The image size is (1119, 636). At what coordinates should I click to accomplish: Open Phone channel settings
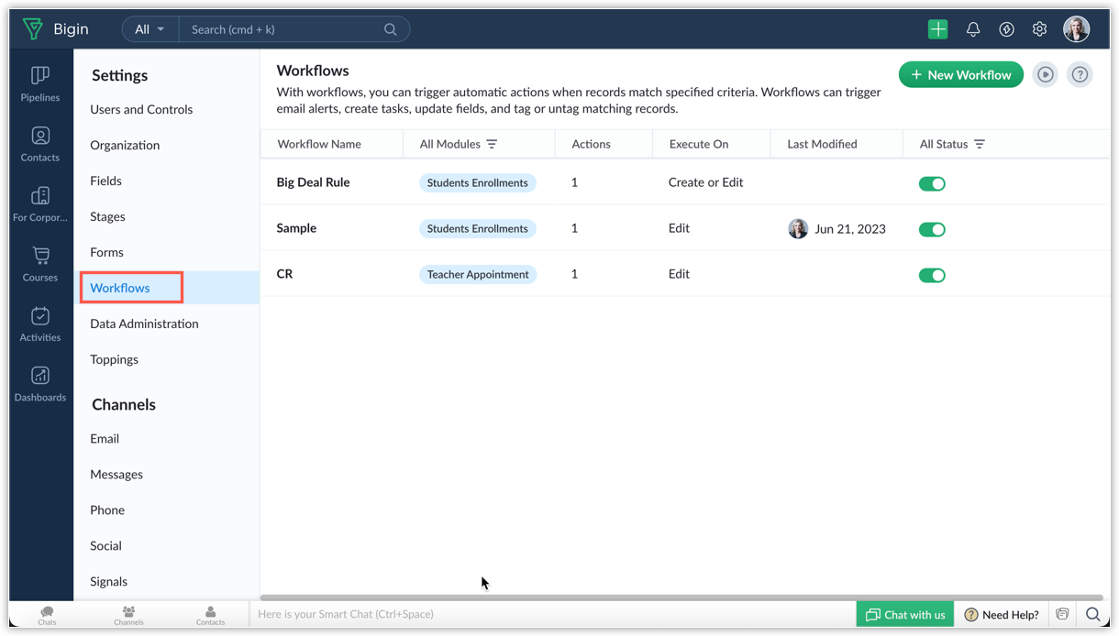[x=107, y=510]
